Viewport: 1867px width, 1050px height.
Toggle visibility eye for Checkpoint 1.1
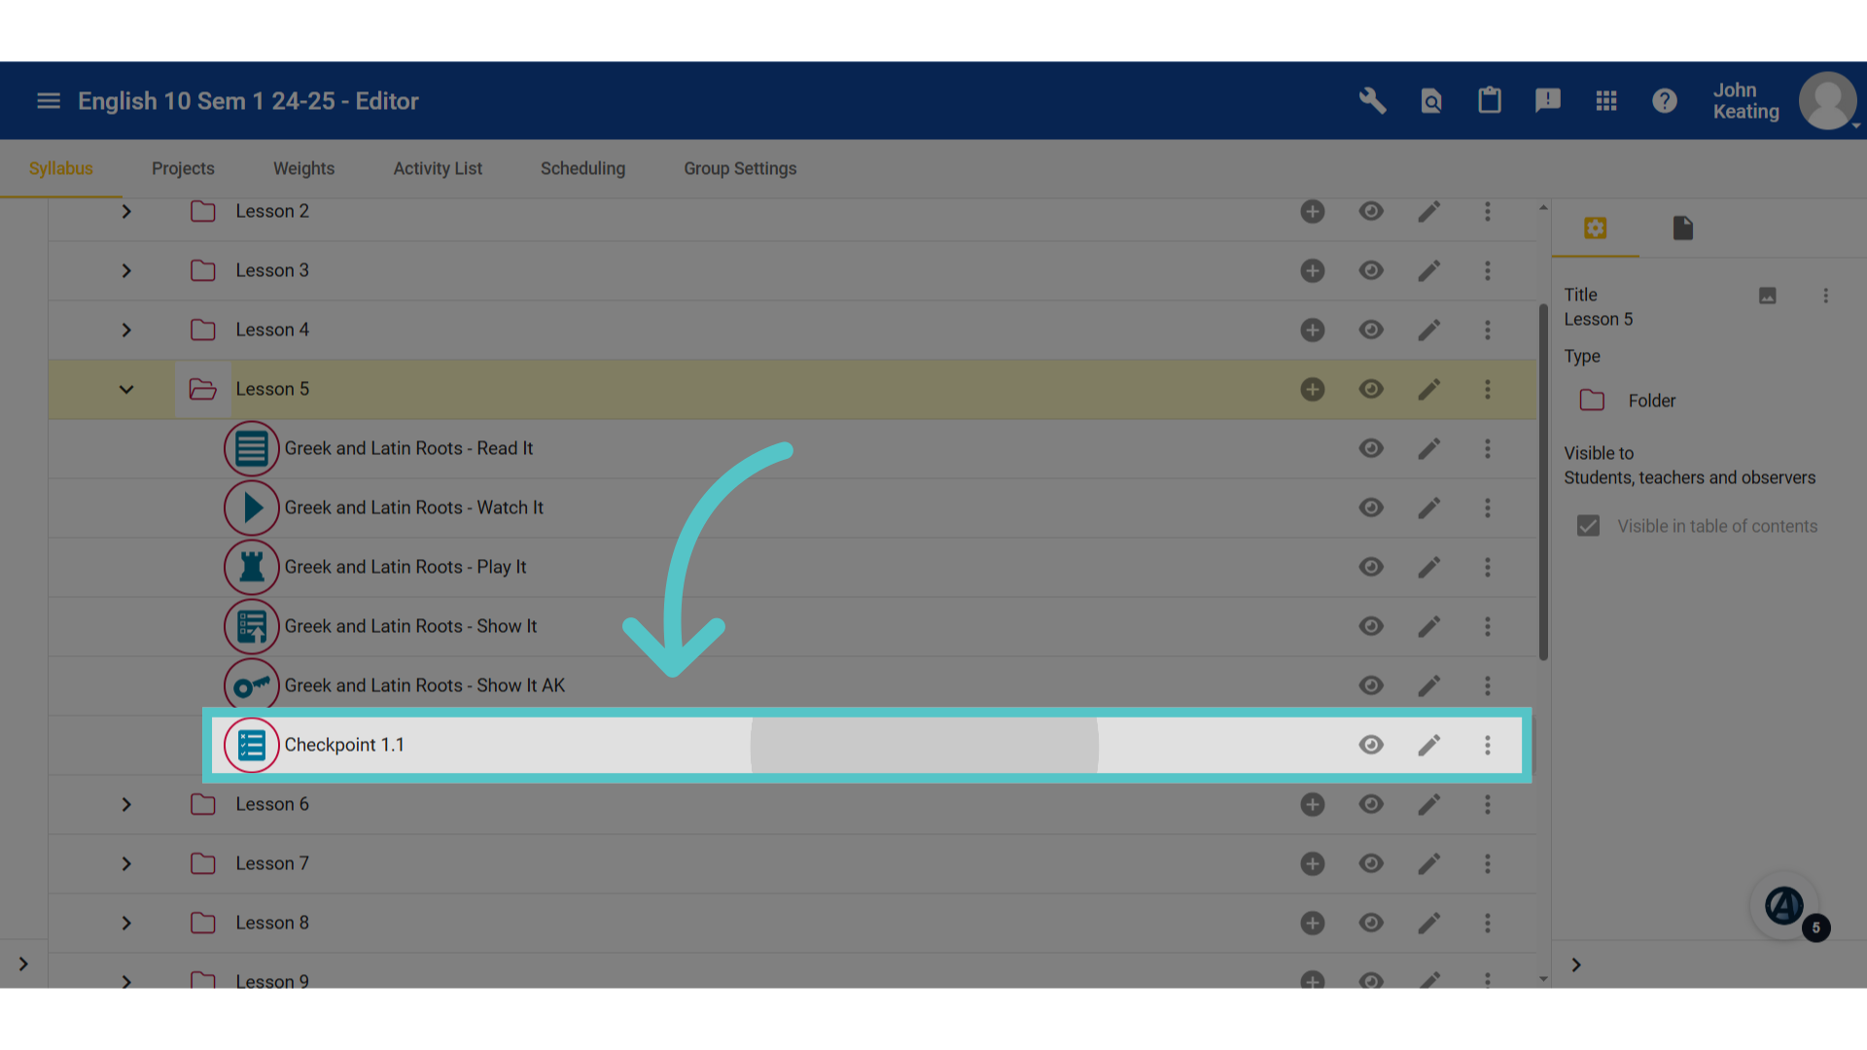(x=1371, y=745)
